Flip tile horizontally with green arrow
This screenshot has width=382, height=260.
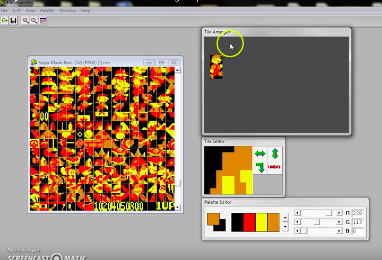pyautogui.click(x=260, y=154)
